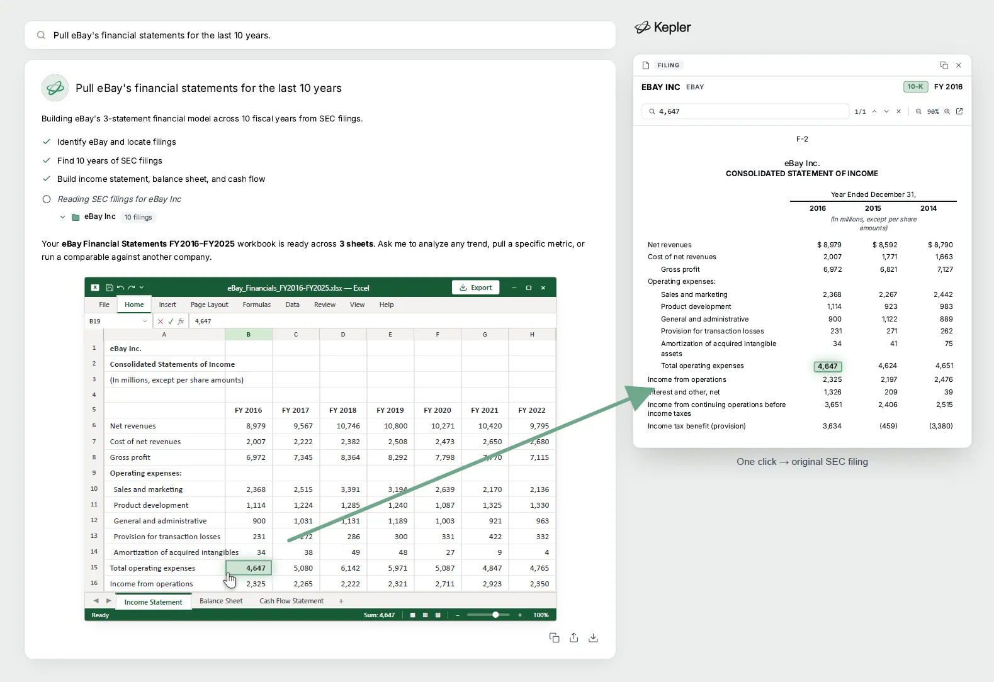Click the Excel zoom slider handle
The width and height of the screenshot is (994, 682).
click(496, 615)
